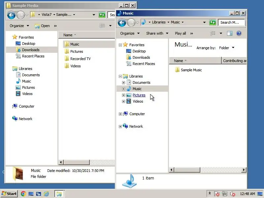The width and height of the screenshot is (264, 198).
Task: Open the Organize menu in Music window
Action: 130,33
